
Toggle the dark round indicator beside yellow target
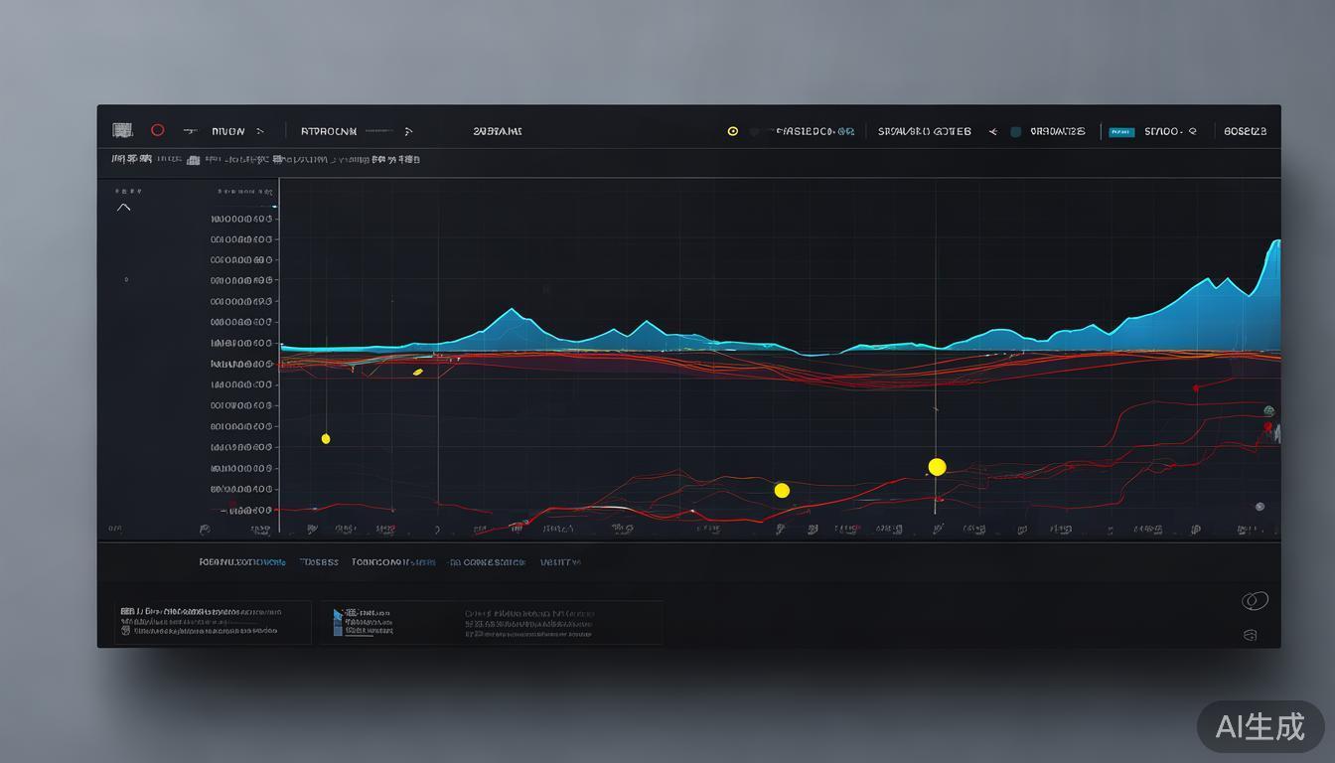[755, 131]
